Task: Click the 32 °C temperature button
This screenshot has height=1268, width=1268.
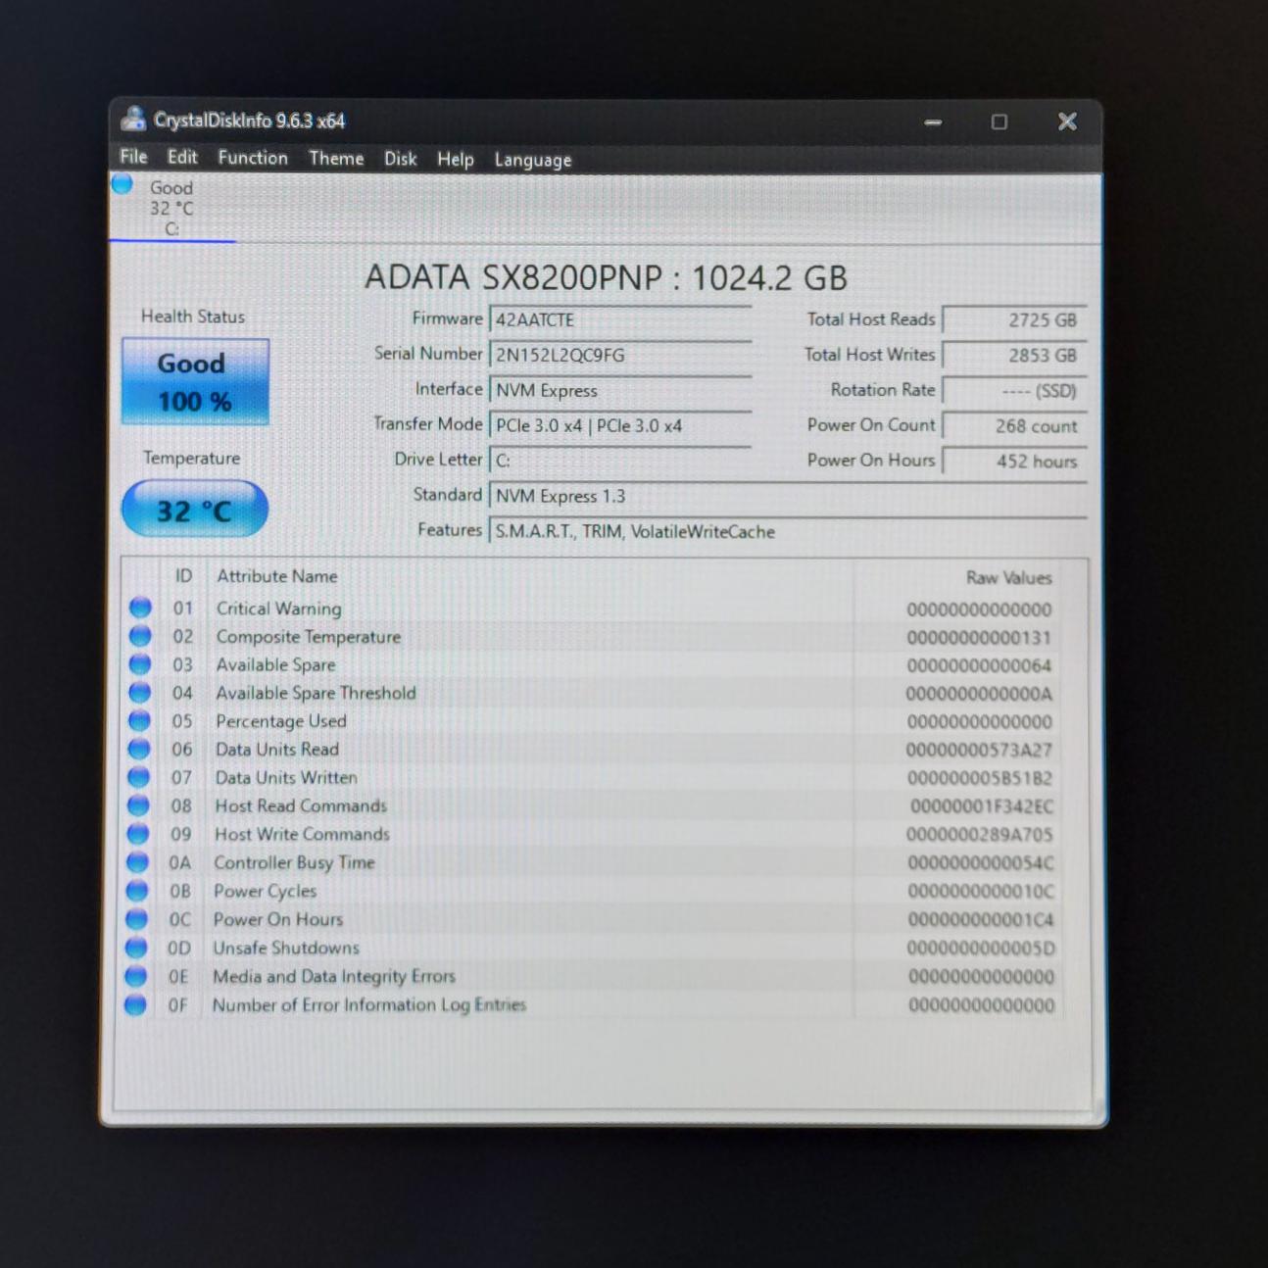Action: (x=195, y=510)
